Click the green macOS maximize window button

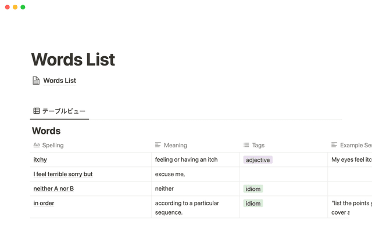pyautogui.click(x=23, y=7)
